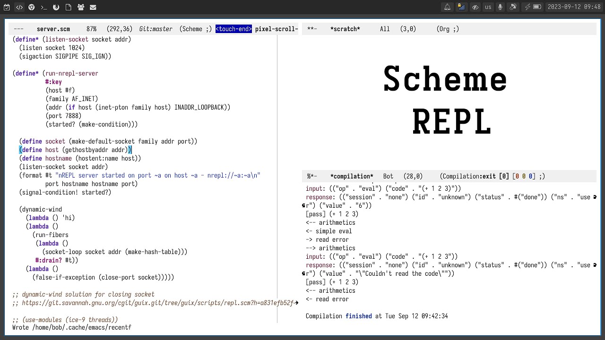The height and width of the screenshot is (340, 605).
Task: Toggle the microphone icon in the tray
Action: (x=500, y=7)
